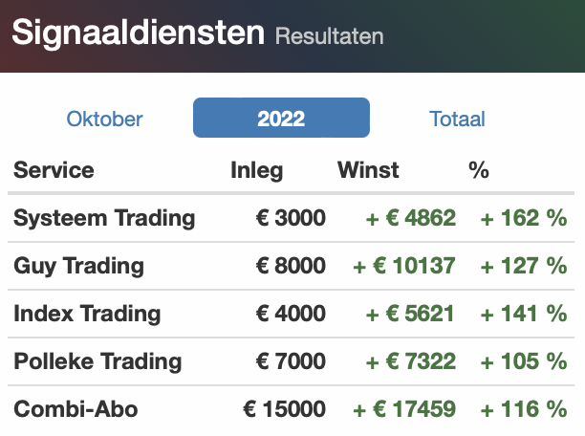Click the % column header
Screen dimensions: 585x436
click(479, 170)
